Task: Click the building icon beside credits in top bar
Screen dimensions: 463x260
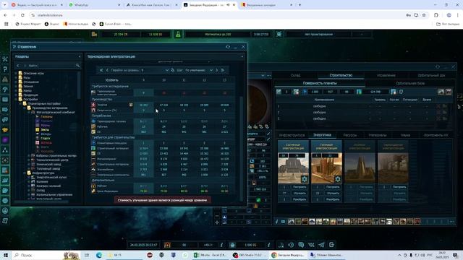Action: (94, 34)
